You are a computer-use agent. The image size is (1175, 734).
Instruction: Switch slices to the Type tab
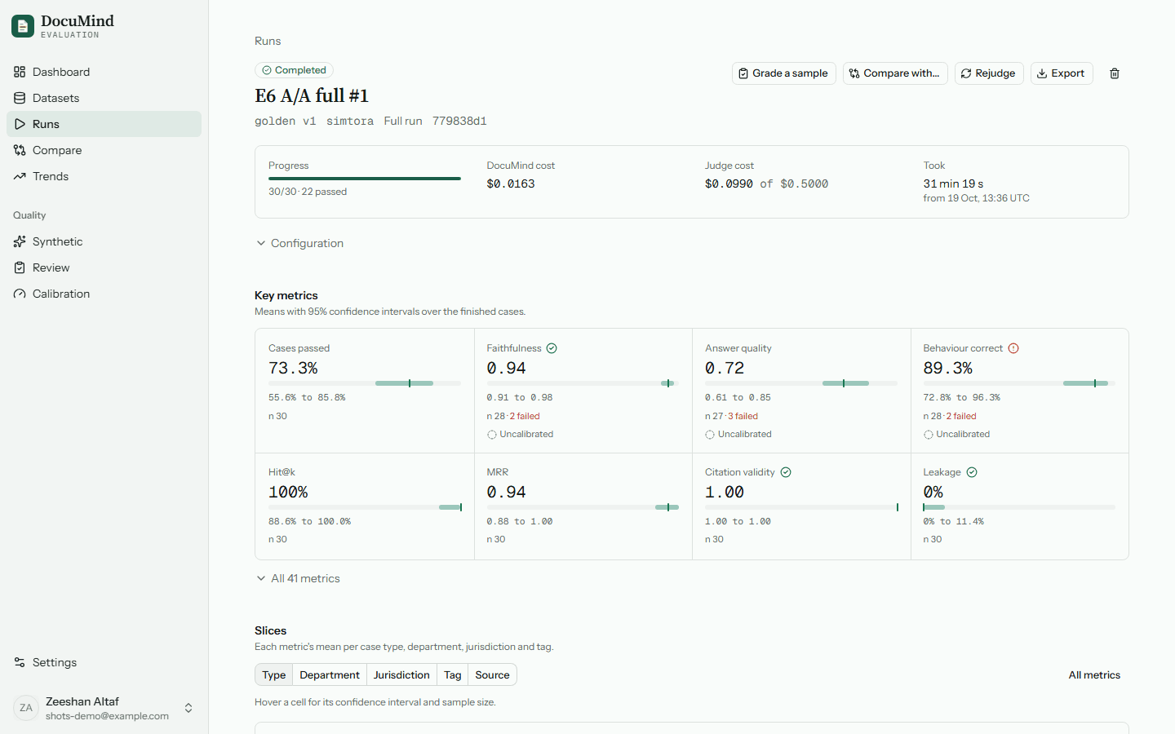(x=274, y=674)
